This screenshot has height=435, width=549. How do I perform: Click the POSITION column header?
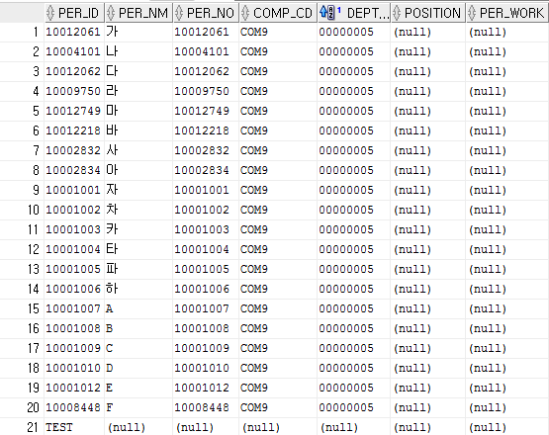[428, 13]
